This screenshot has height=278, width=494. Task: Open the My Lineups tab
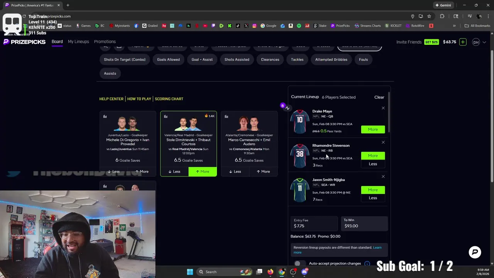(78, 42)
